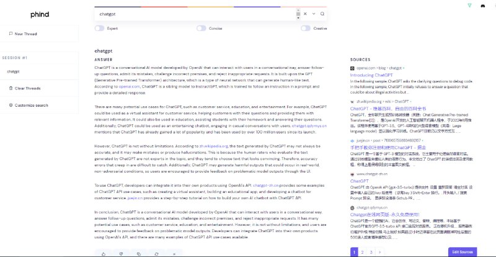496x257 pixels.
Task: Click the thumbs down icon below the answer
Action: click(121, 253)
